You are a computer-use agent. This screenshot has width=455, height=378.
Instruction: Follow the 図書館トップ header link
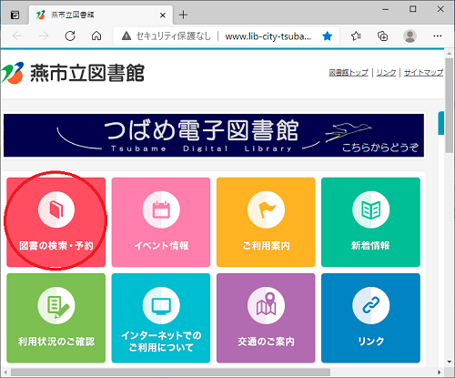tap(349, 73)
